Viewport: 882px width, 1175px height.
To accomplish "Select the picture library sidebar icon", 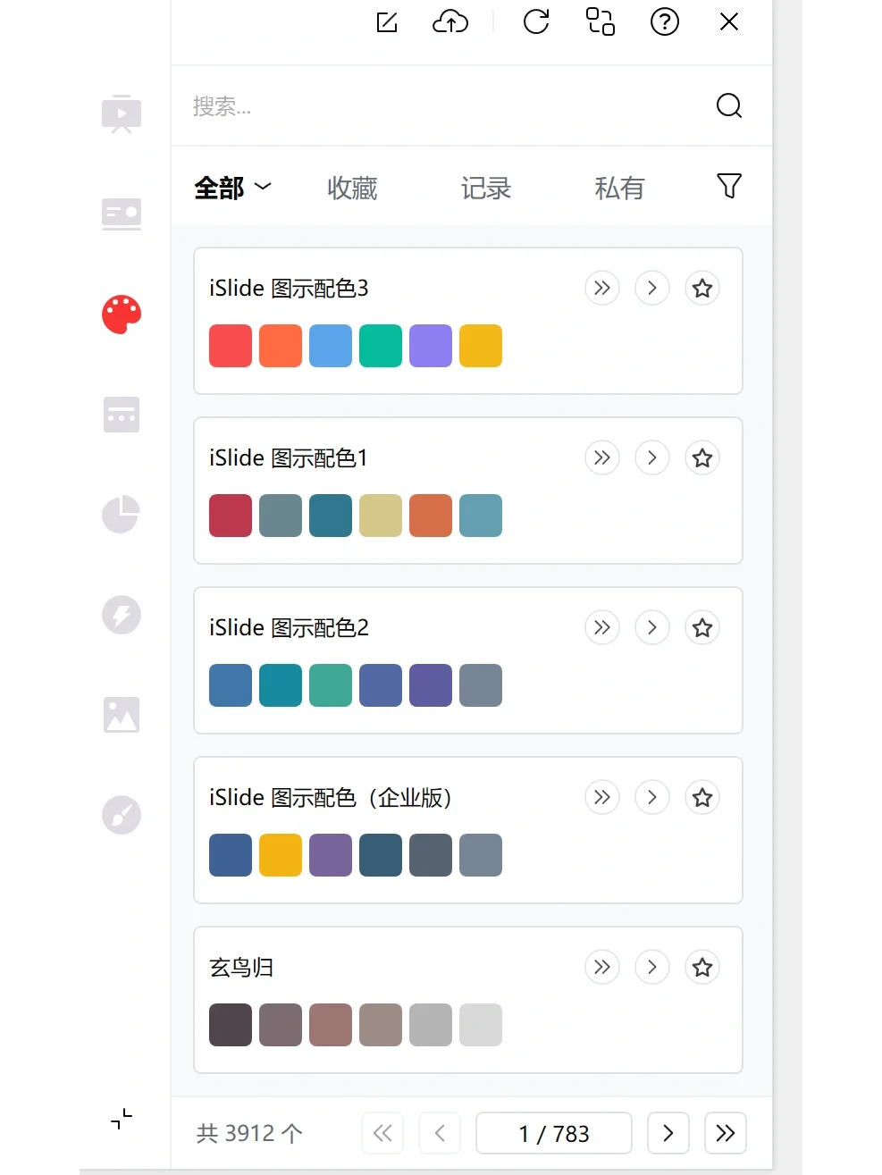I will point(122,715).
